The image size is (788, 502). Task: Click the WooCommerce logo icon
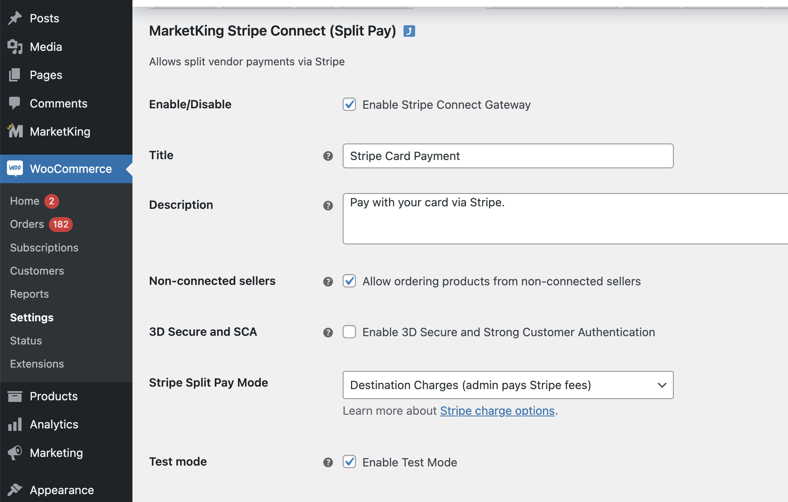15,168
